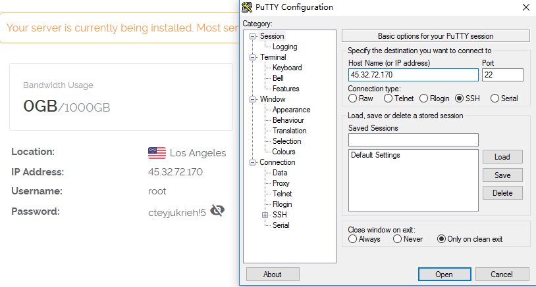Toggle the password visibility eye icon
Screen dimensions: 536x287
[217, 211]
